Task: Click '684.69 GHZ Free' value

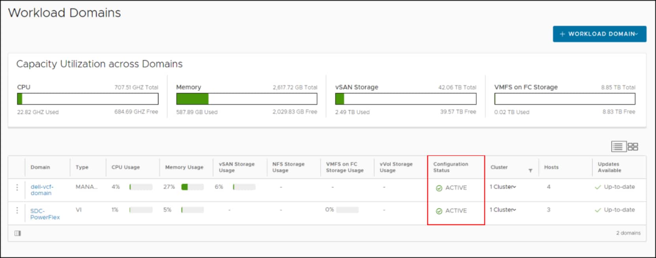Action: (136, 112)
